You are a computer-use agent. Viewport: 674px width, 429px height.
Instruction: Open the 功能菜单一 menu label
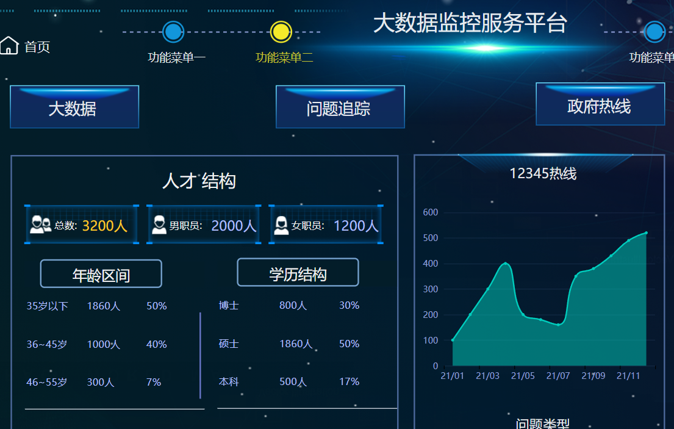coord(177,57)
